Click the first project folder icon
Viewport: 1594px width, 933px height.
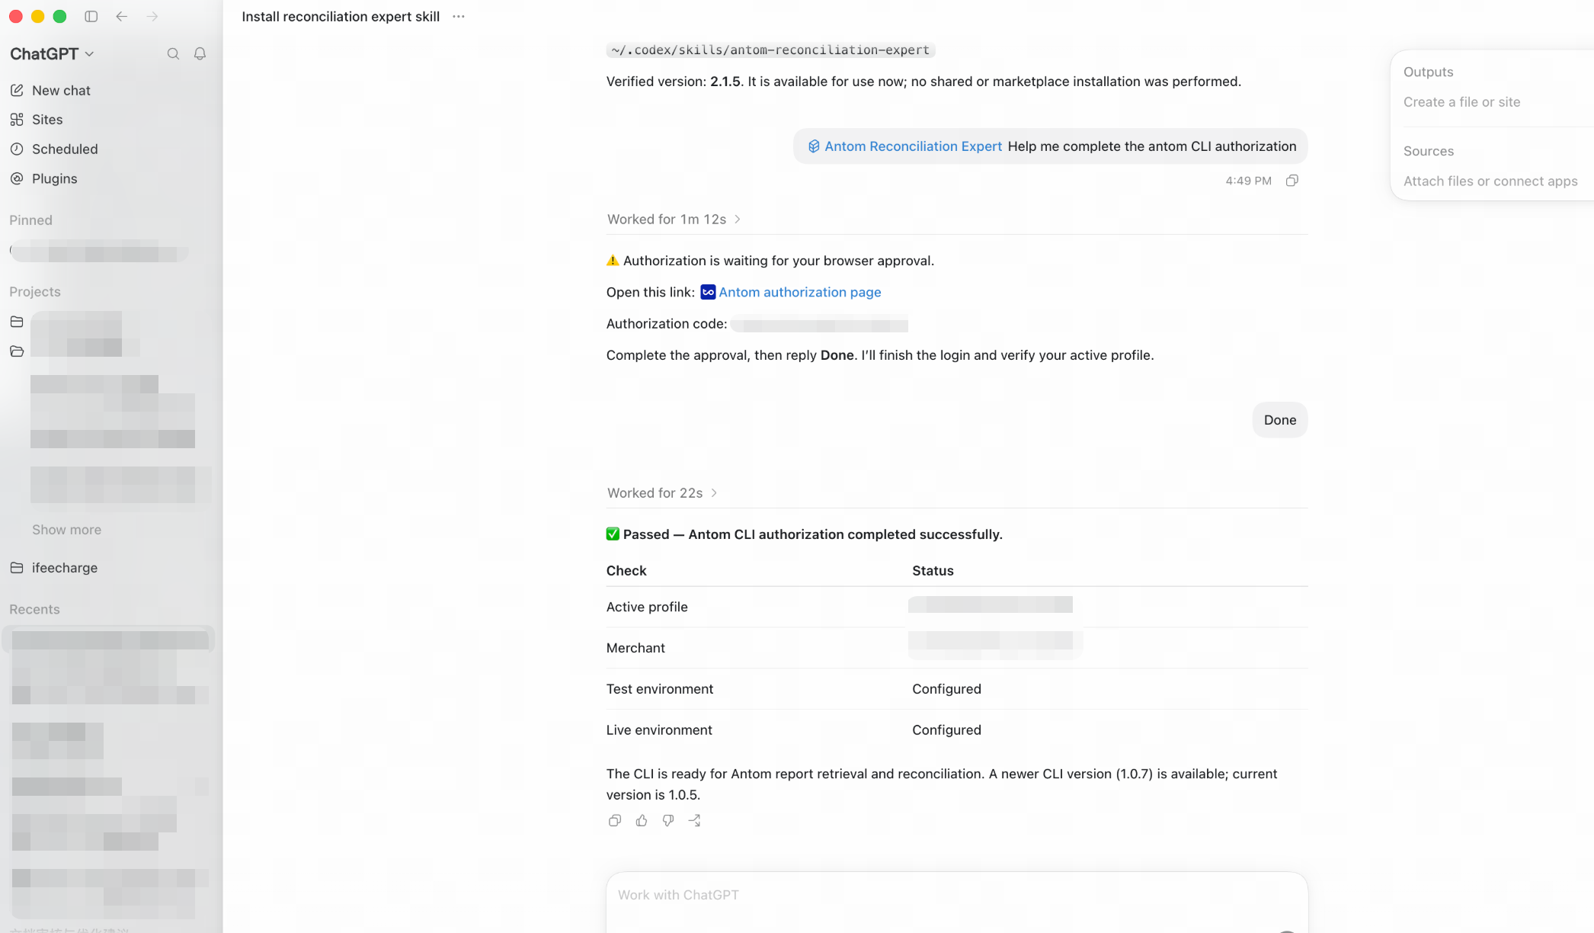click(x=17, y=322)
